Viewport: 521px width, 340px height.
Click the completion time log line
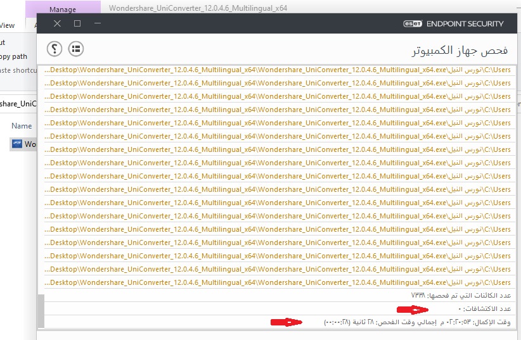[417, 322]
